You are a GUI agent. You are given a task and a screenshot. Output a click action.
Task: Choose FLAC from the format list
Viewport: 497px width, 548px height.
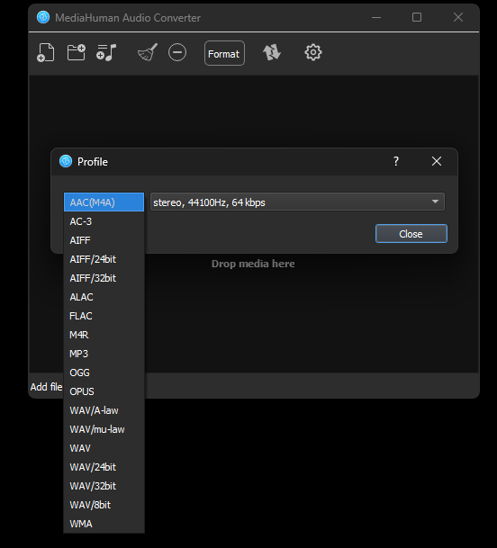(104, 316)
